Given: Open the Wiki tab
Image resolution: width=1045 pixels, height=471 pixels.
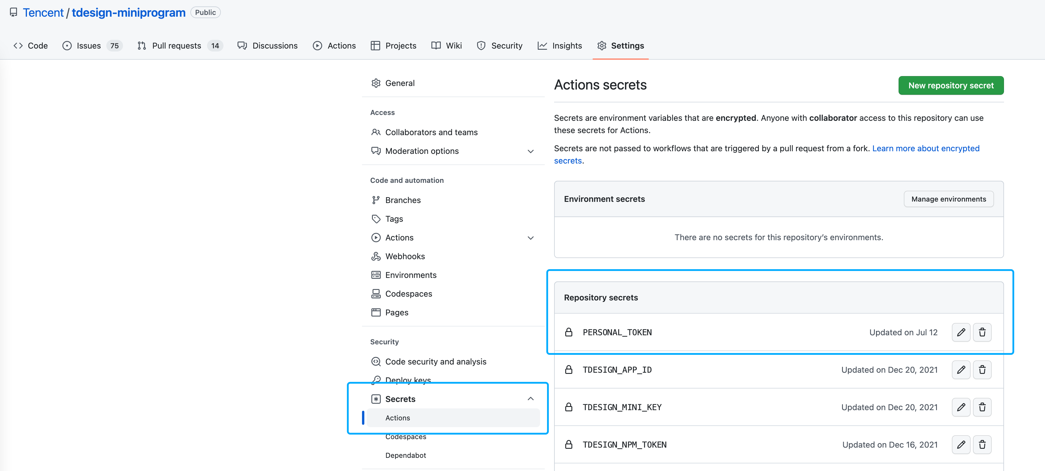Looking at the screenshot, I should coord(447,46).
